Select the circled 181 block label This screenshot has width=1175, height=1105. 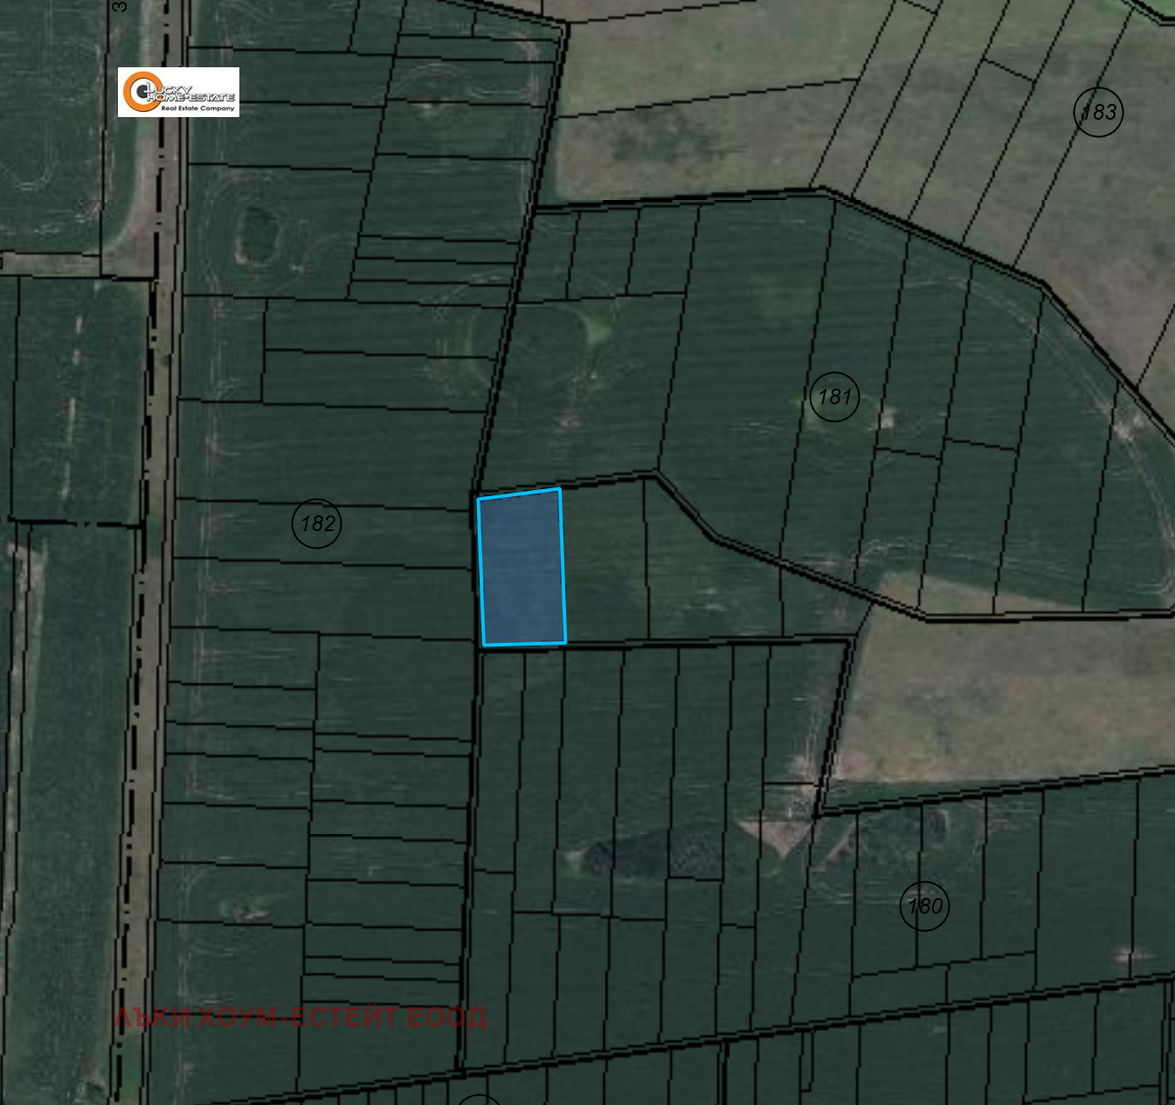(834, 397)
